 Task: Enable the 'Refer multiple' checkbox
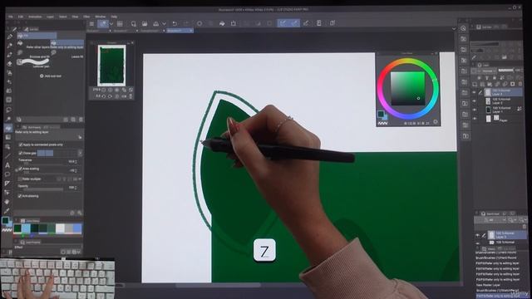pos(21,179)
